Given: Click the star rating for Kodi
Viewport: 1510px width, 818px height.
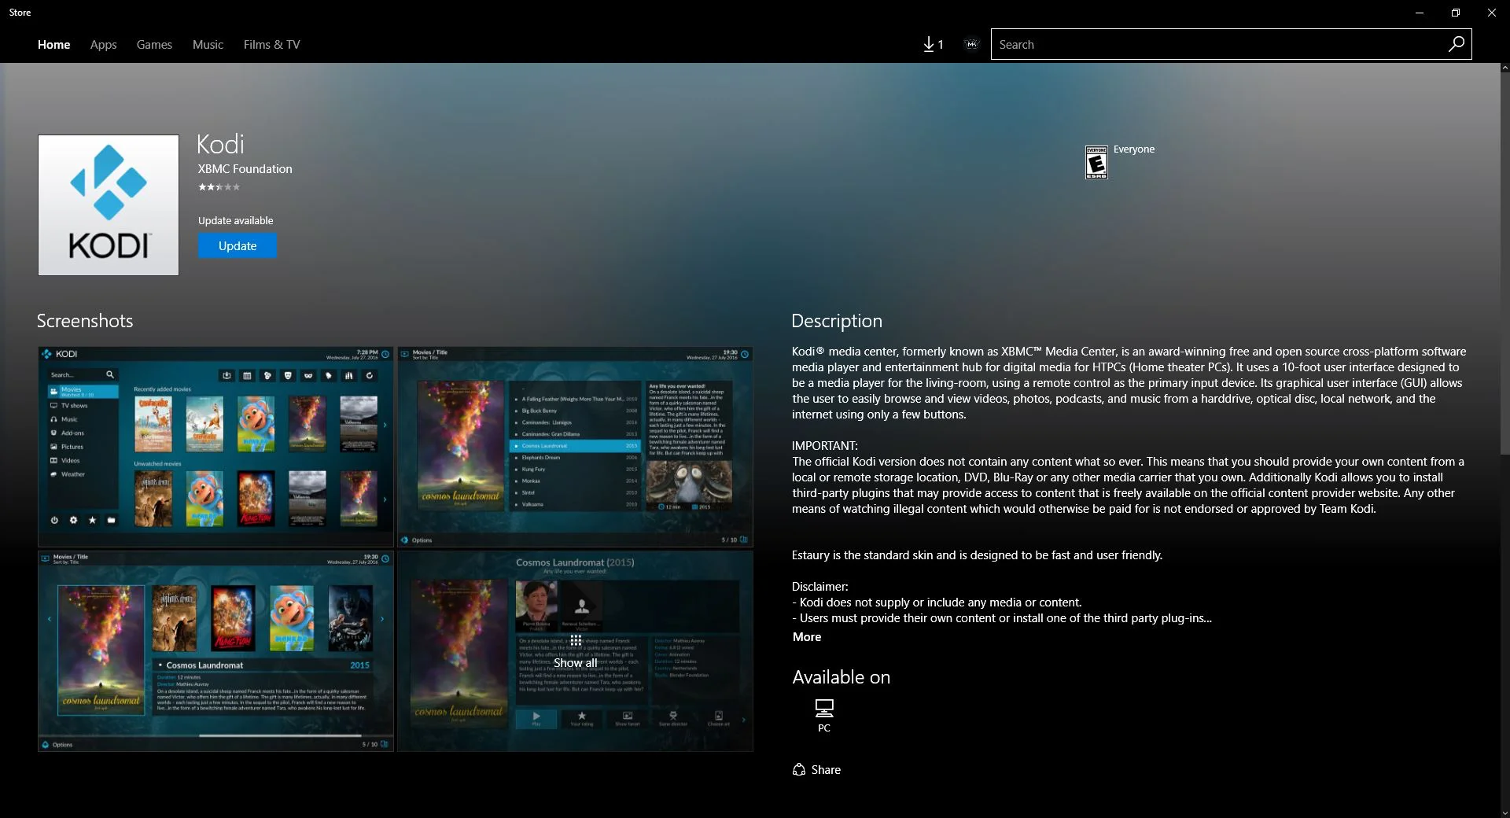Looking at the screenshot, I should click(219, 187).
